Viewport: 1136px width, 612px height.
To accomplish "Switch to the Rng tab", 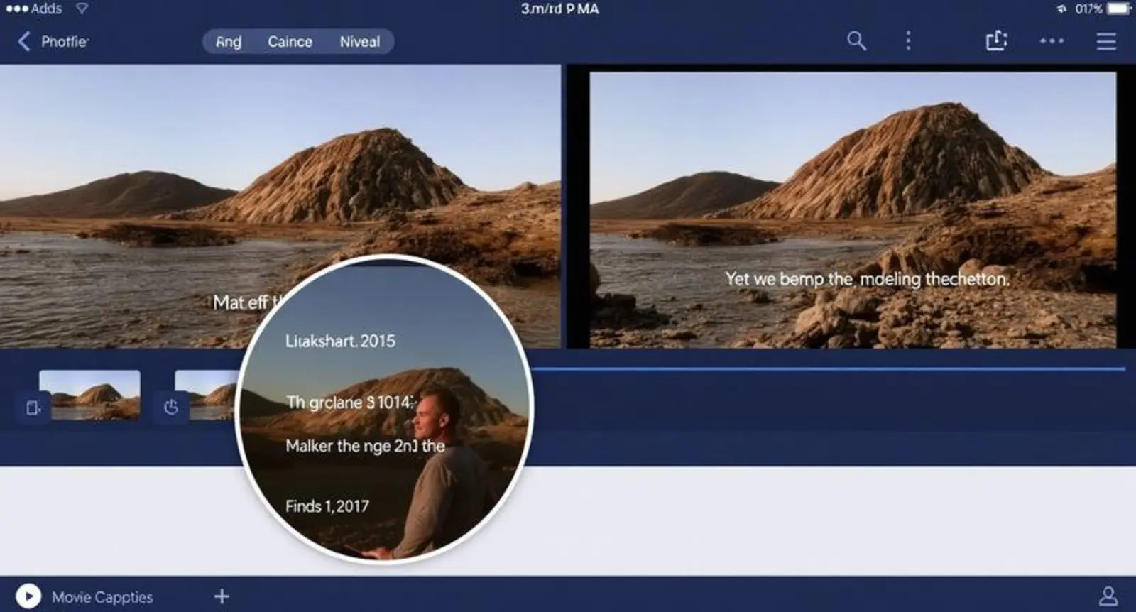I will 229,42.
